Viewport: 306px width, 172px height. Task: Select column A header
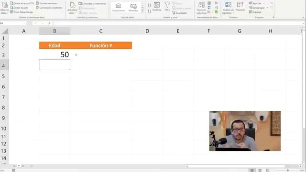point(24,31)
